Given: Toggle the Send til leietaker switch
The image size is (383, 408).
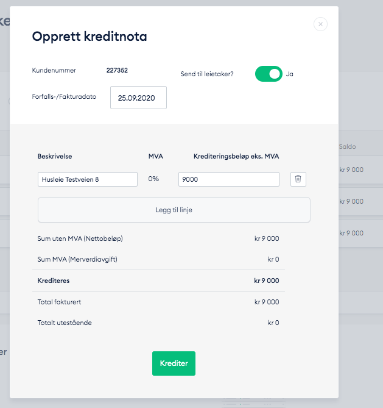Looking at the screenshot, I should (269, 74).
